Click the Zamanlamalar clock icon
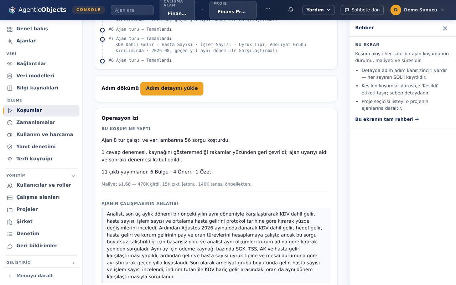The image size is (456, 285). (10, 123)
